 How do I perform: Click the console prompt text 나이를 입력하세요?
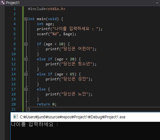point(34,124)
